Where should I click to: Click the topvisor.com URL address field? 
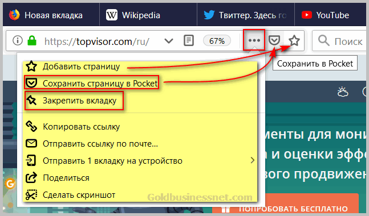[96, 41]
